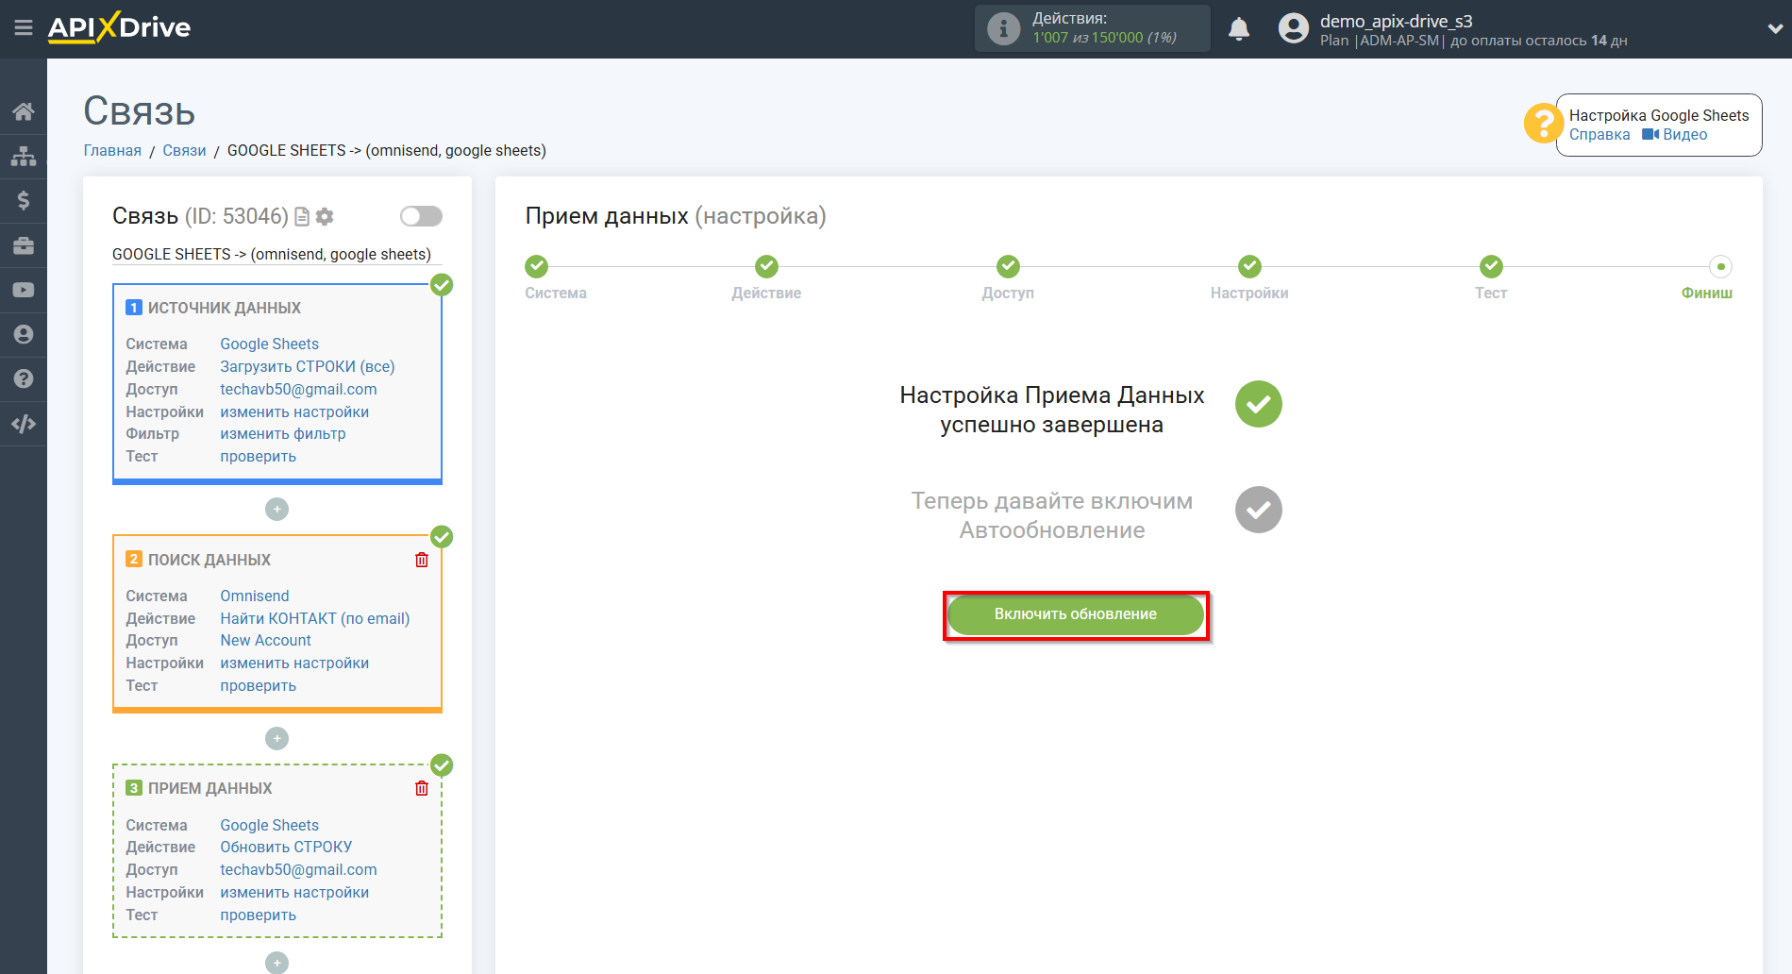Click the yellow help icon near Настройка Google Sheets
The height and width of the screenshot is (974, 1792).
coord(1543,123)
